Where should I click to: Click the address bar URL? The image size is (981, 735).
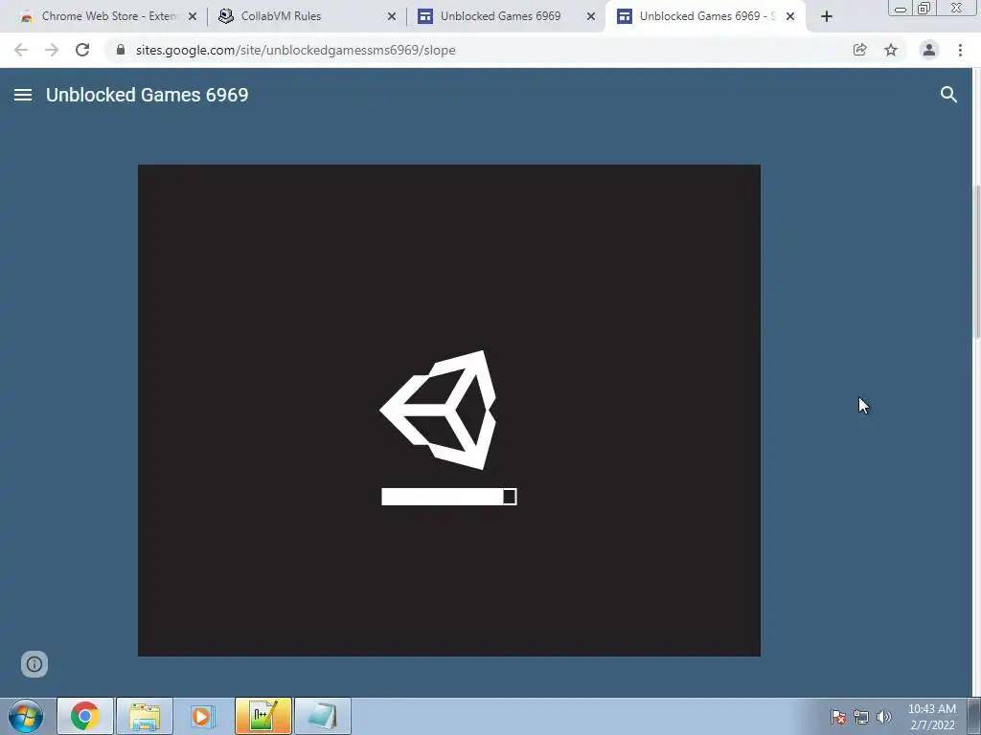[x=295, y=50]
